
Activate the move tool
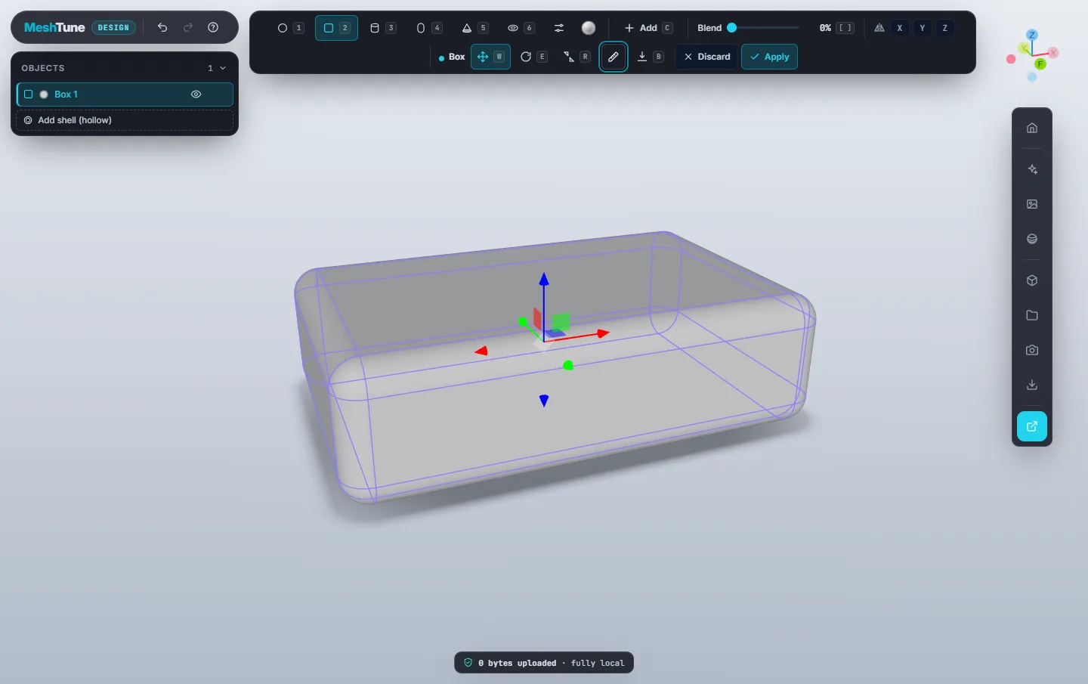490,57
